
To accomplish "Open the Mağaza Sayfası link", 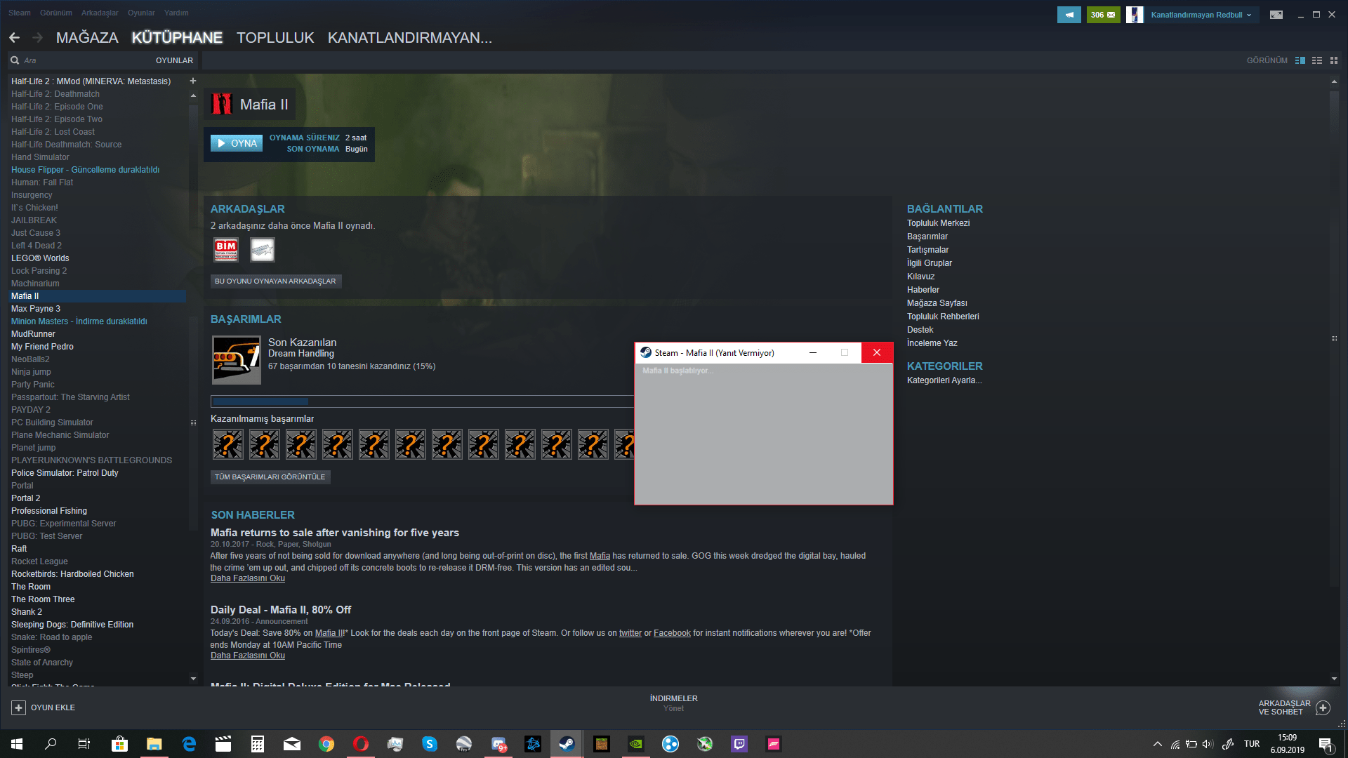I will click(x=937, y=303).
